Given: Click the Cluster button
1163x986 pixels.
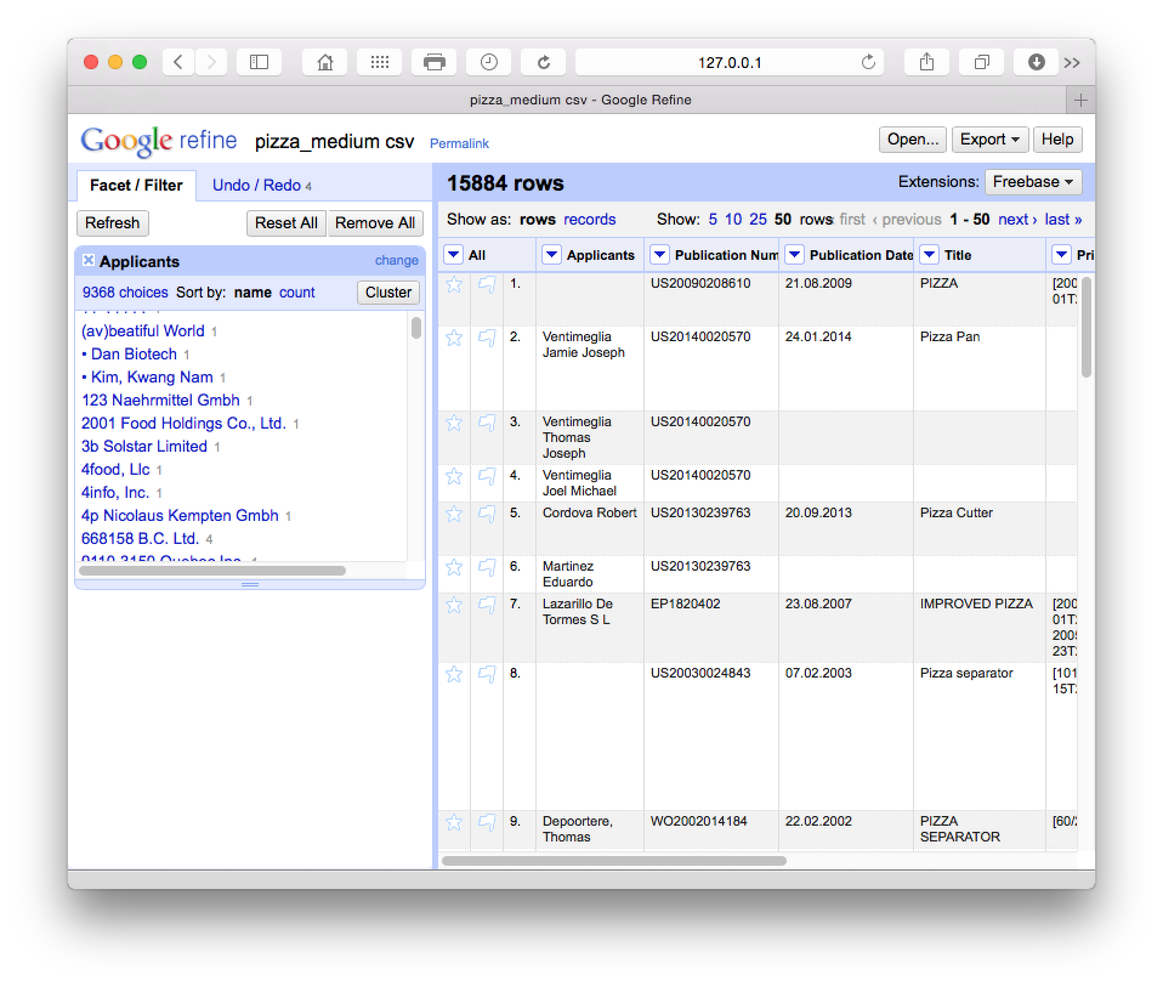Looking at the screenshot, I should 388,292.
